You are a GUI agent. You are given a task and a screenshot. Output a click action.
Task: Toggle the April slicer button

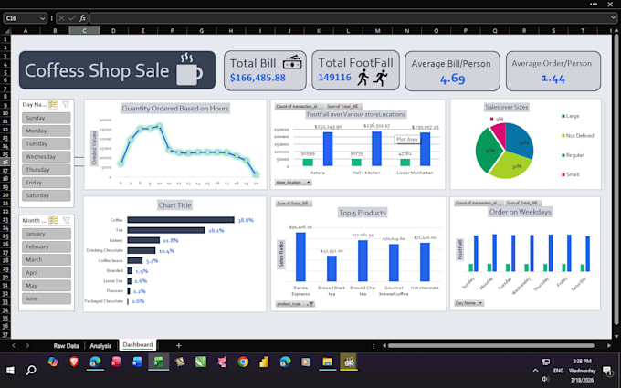(x=47, y=273)
